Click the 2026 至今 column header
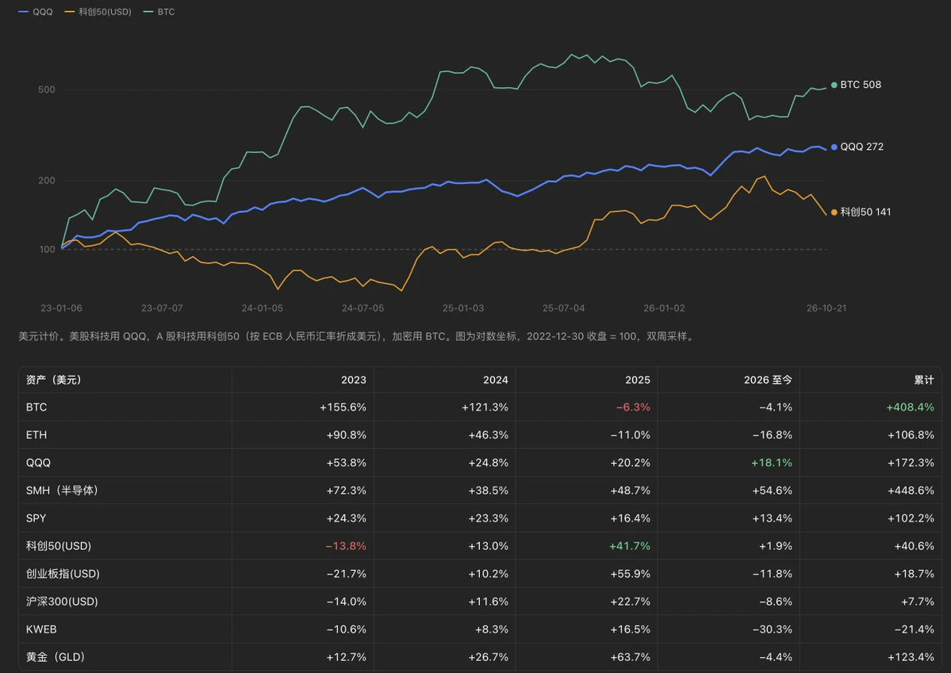The width and height of the screenshot is (951, 673). pos(768,380)
